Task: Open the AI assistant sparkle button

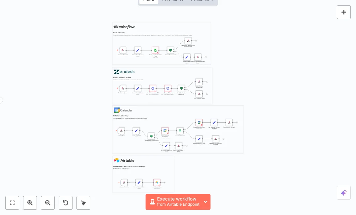Action: coord(343,193)
